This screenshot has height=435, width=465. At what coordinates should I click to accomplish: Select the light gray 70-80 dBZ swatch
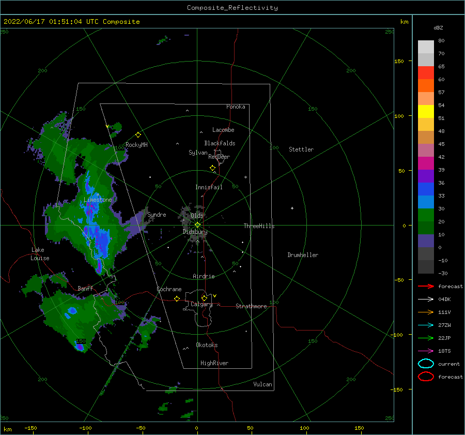click(x=426, y=47)
